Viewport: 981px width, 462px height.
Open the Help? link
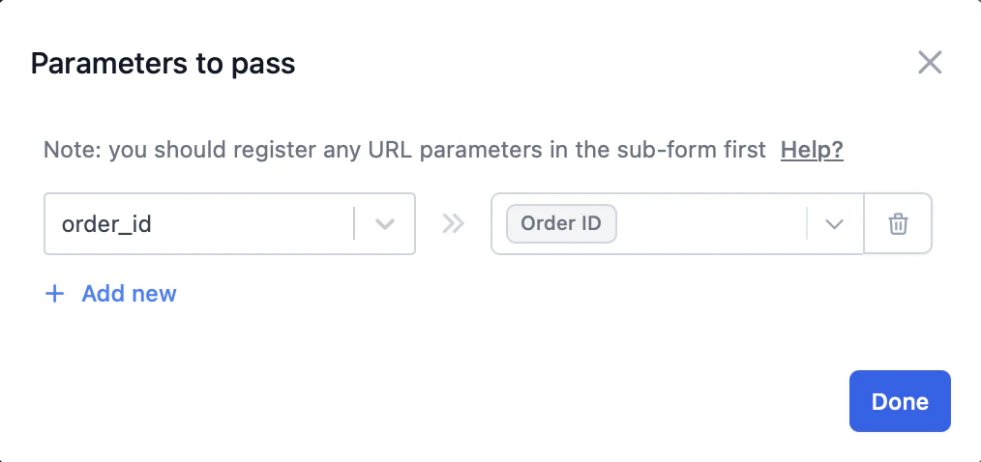(812, 150)
